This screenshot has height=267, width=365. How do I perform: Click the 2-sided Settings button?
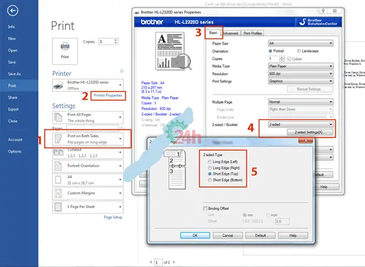point(310,132)
